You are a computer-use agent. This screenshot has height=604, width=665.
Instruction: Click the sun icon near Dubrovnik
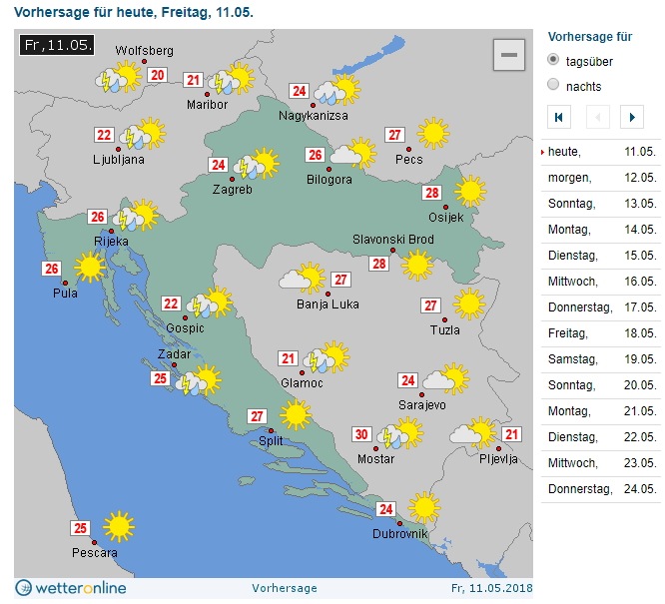coord(424,507)
